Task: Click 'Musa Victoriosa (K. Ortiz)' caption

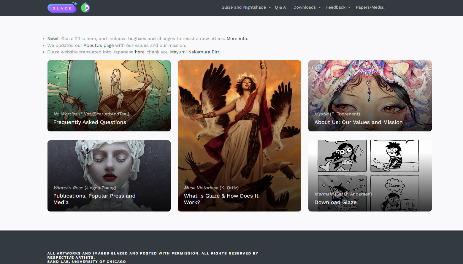Action: click(211, 188)
